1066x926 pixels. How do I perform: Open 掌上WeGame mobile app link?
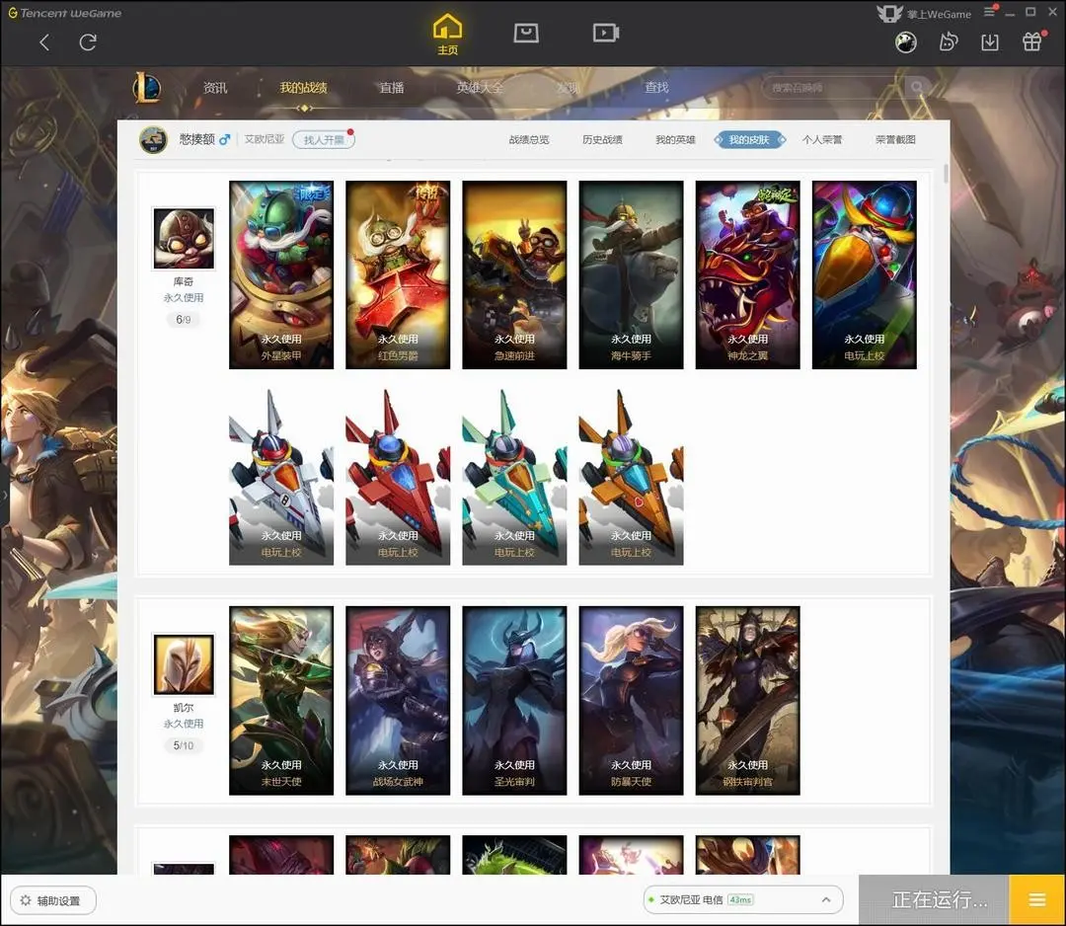(x=924, y=14)
